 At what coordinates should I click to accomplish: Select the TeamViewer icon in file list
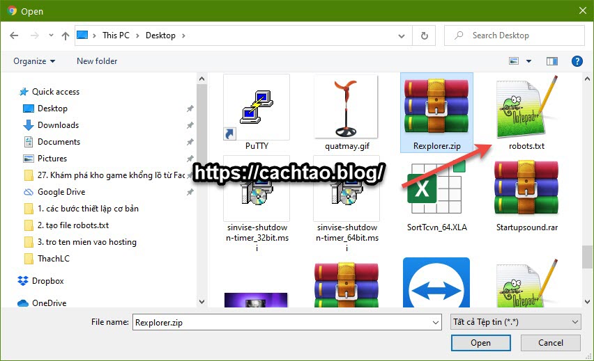tap(436, 282)
